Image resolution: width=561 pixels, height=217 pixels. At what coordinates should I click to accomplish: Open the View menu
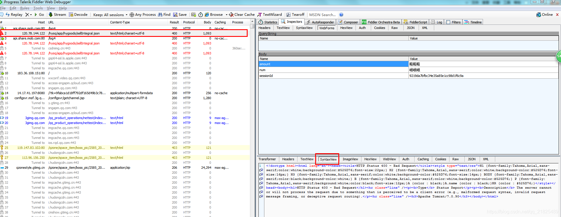[x=51, y=8]
